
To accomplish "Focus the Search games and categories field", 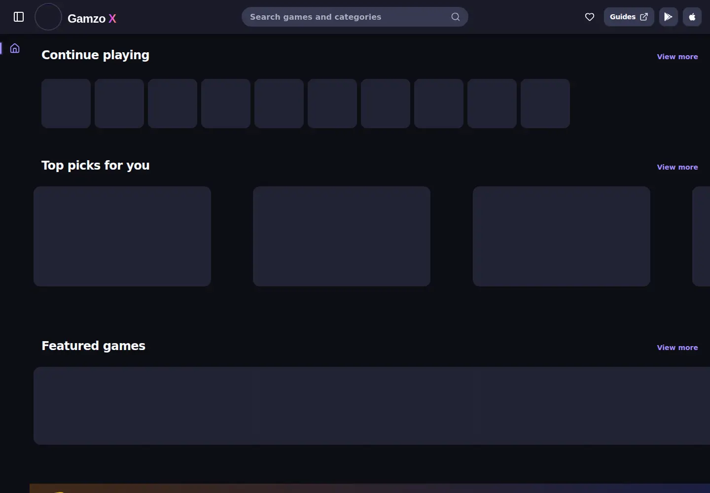I will pos(355,17).
